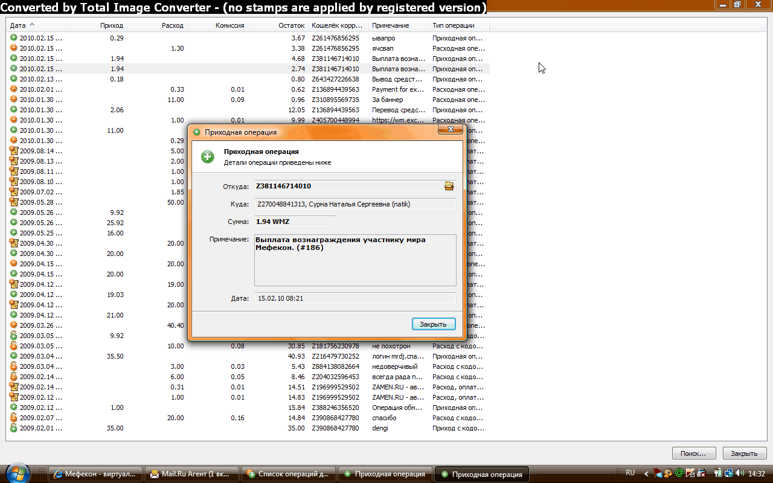Click the volume speaker icon in system tray
The width and height of the screenshot is (773, 483).
(740, 473)
